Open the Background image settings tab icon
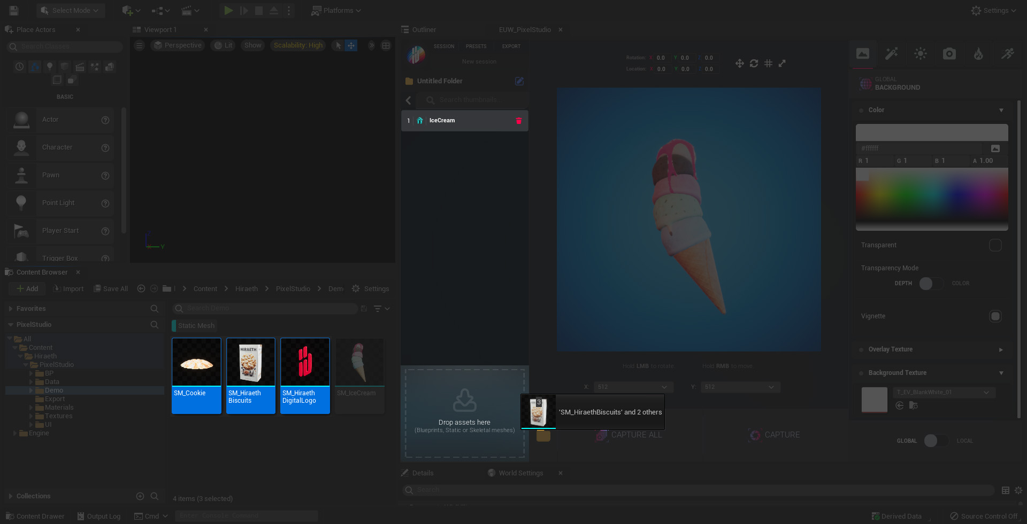 tap(863, 53)
